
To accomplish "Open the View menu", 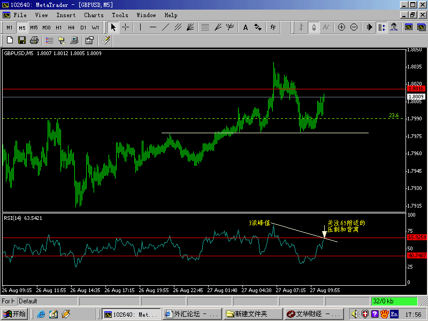I will [x=41, y=16].
